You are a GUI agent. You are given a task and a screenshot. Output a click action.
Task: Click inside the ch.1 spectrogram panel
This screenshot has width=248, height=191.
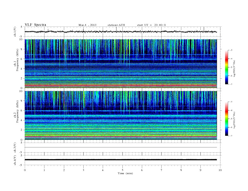pyautogui.click(x=121, y=64)
